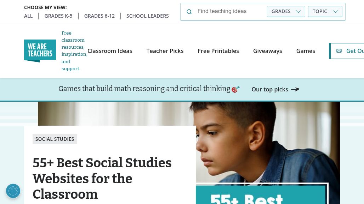364x204 pixels.
Task: Open the Teacher Picks menu
Action: pyautogui.click(x=165, y=51)
